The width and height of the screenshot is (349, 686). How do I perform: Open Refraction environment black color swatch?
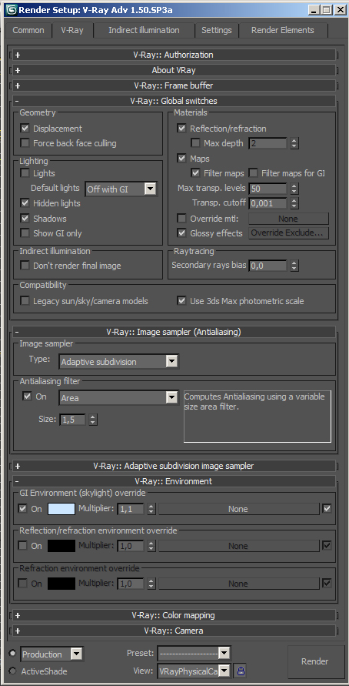(x=61, y=584)
